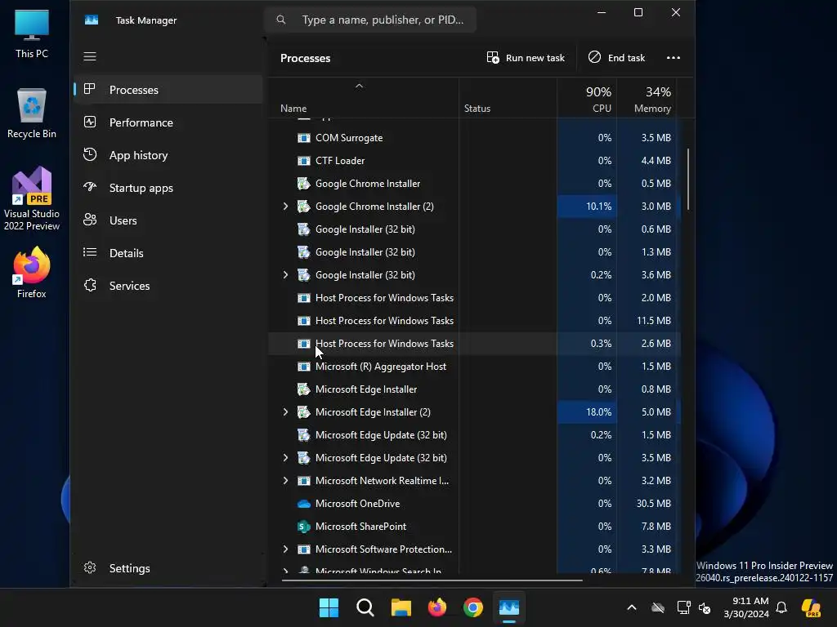Open the Details page
Screen dimensions: 837x627
(168, 253)
